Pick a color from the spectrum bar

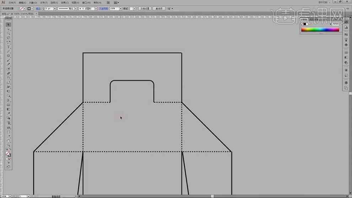pos(320,30)
